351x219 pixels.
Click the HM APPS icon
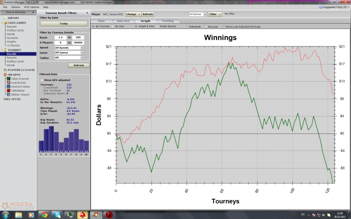click(5, 74)
